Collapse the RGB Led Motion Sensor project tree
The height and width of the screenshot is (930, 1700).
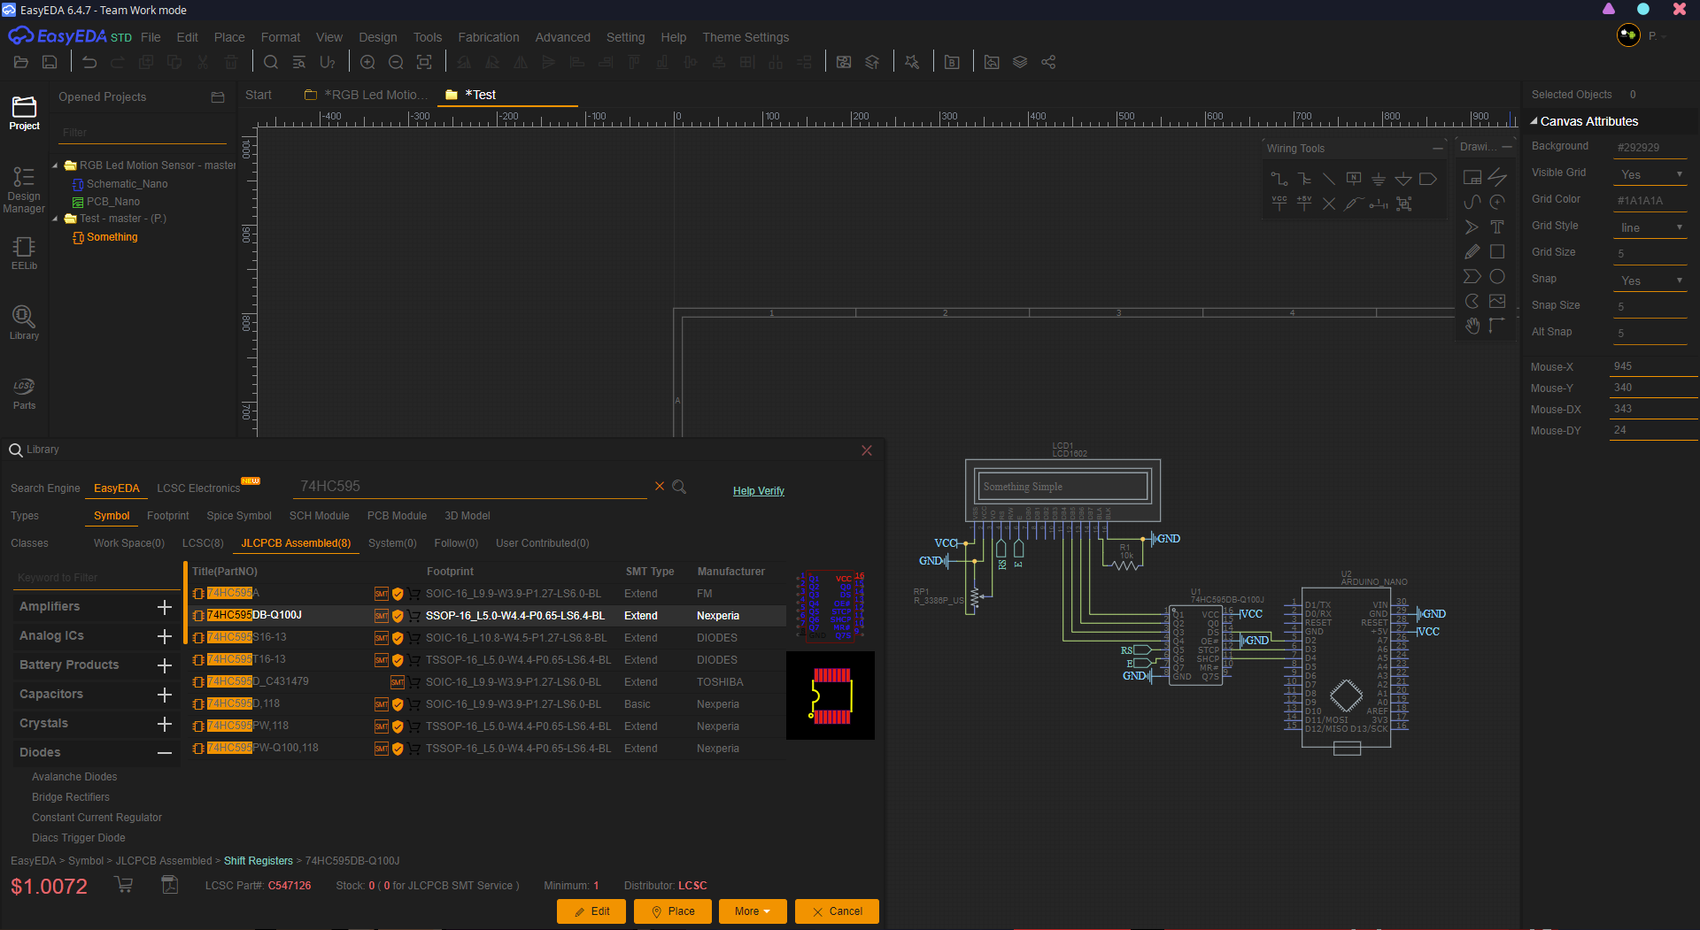tap(55, 165)
